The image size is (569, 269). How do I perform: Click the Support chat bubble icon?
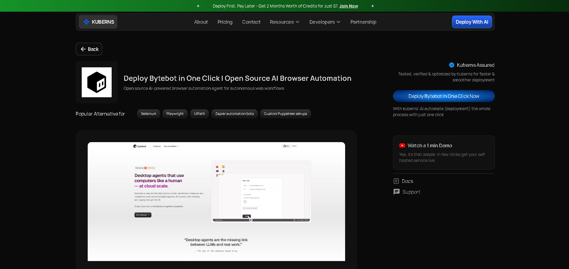tap(396, 192)
